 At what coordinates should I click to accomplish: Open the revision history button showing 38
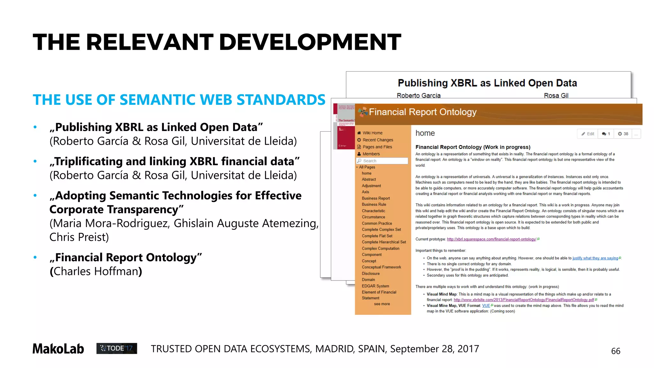623,134
